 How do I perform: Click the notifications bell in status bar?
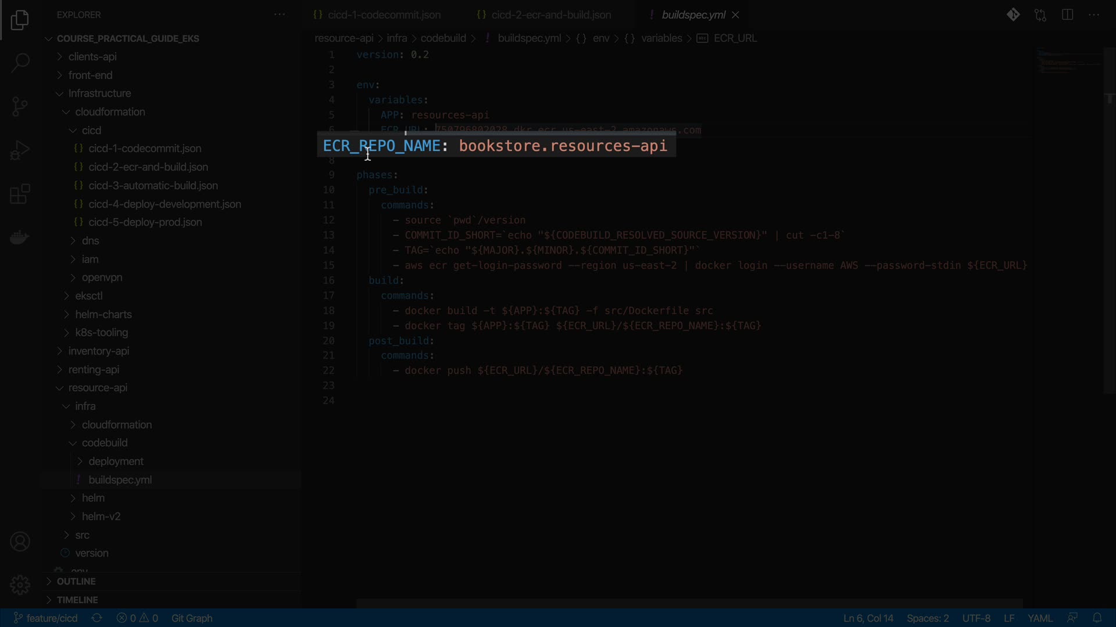(x=1097, y=618)
